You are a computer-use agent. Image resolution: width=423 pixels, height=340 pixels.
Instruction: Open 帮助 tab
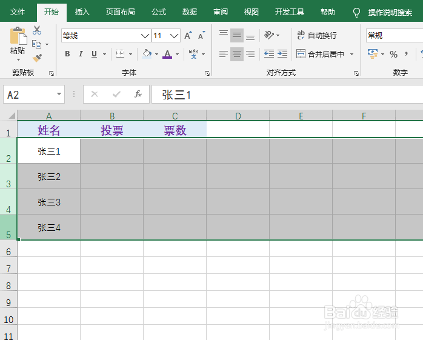(x=328, y=12)
